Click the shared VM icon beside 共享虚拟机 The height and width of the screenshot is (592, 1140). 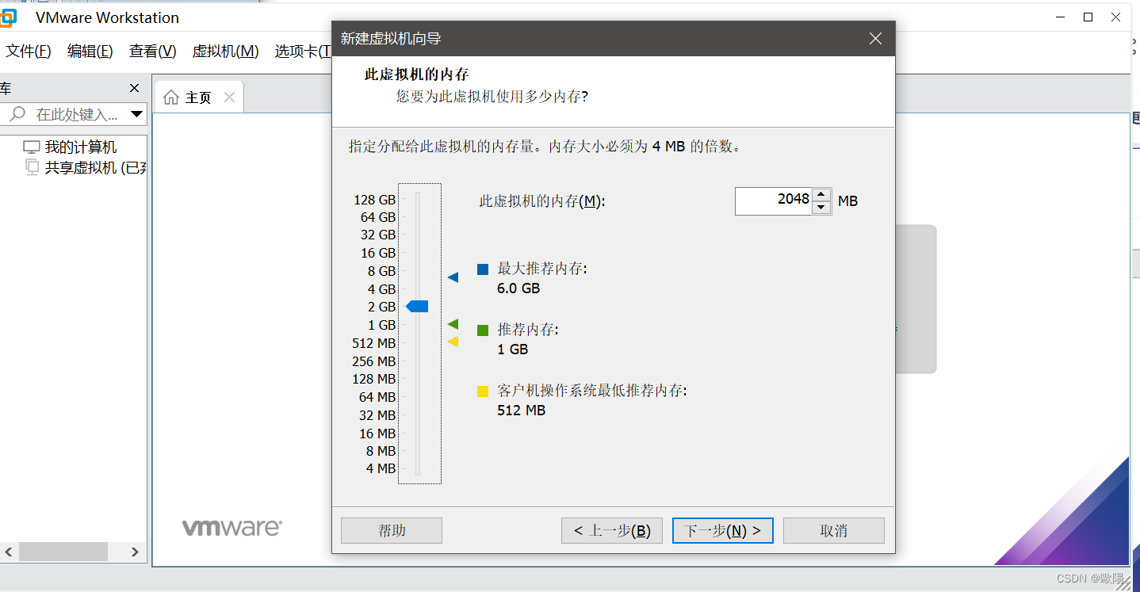click(x=33, y=166)
